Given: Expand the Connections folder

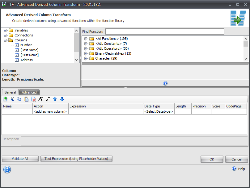Looking at the screenshot, I should 4,35.
